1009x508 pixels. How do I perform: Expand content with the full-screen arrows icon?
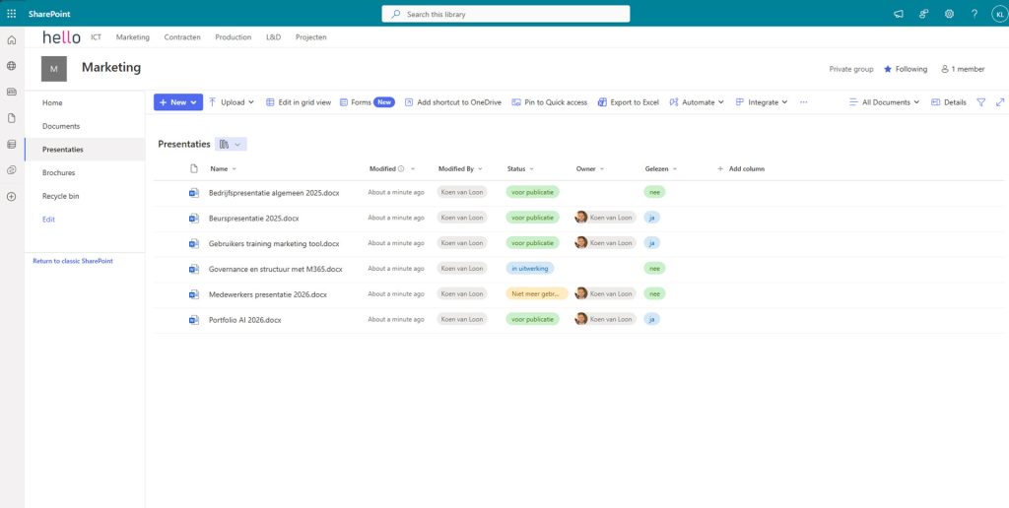click(1000, 102)
